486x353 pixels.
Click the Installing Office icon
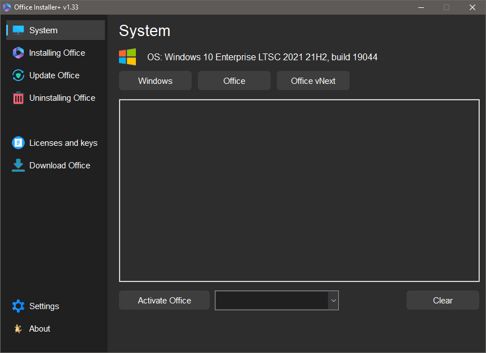coord(19,53)
